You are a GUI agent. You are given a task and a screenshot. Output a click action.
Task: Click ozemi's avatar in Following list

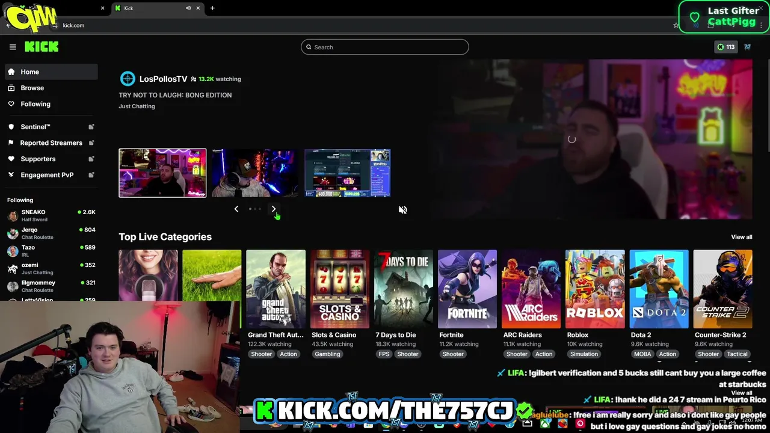coord(13,269)
